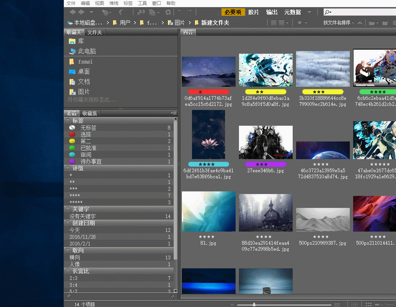Viewport: 396px width, 307px height.
Task: Open the 工具 menu
Action: pyautogui.click(x=142, y=3)
